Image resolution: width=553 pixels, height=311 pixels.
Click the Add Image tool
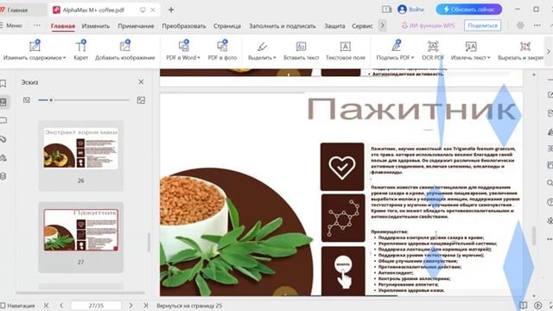click(124, 50)
